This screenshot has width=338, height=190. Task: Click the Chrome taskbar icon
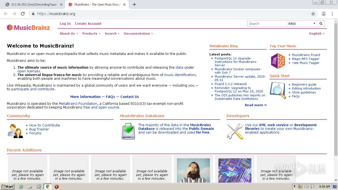[x=48, y=187]
